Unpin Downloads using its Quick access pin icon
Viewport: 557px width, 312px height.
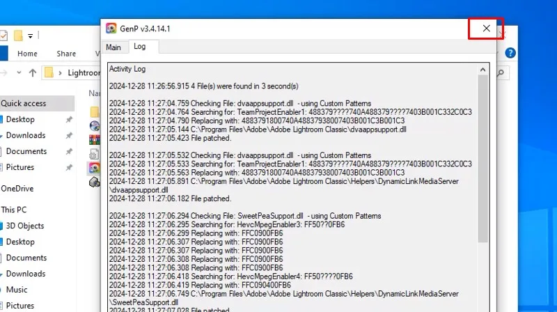pyautogui.click(x=68, y=136)
